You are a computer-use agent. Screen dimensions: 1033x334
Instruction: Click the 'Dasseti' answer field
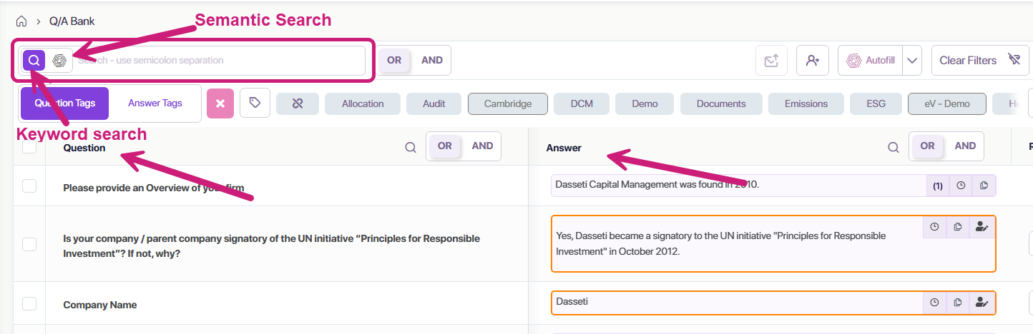point(773,303)
